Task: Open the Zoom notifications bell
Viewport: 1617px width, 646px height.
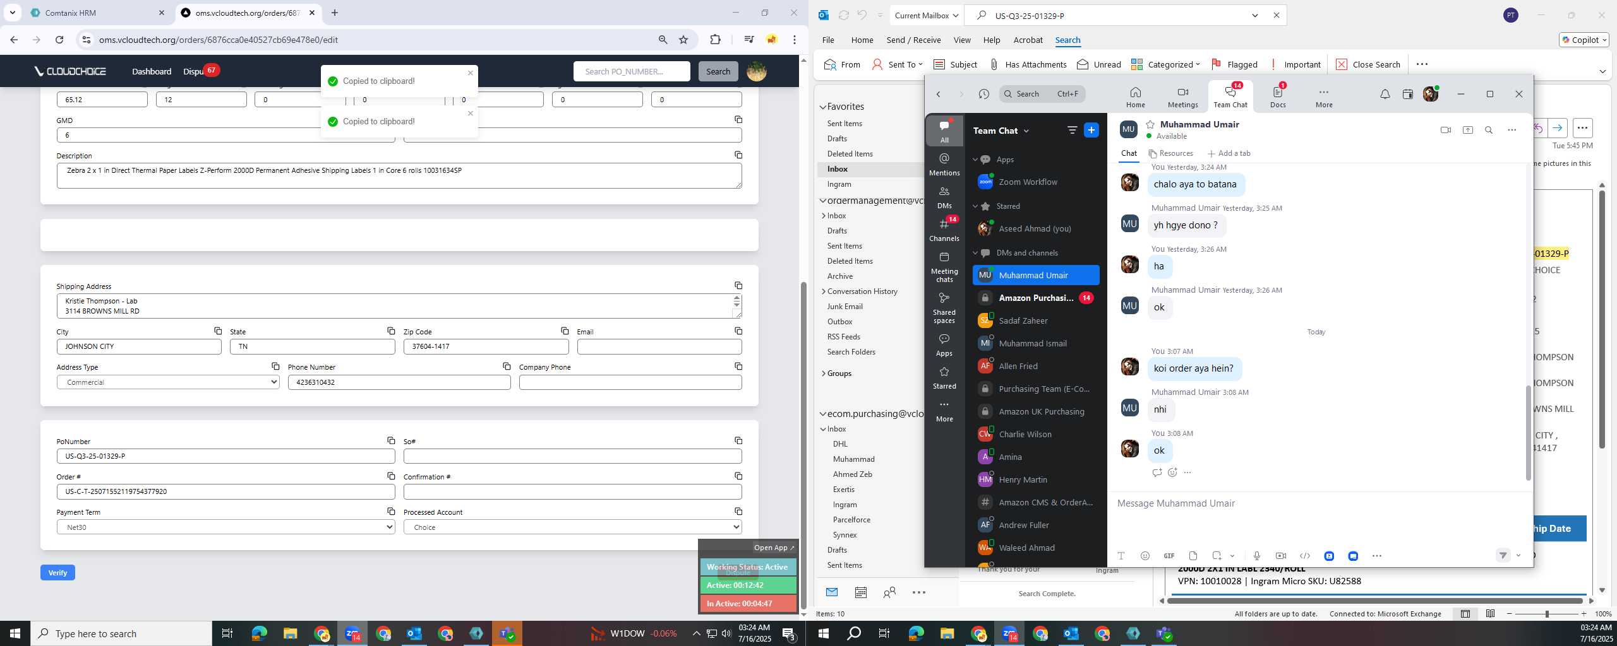Action: (1385, 94)
